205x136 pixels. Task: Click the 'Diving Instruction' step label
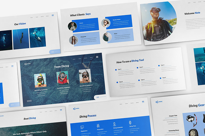pyautogui.click(x=118, y=128)
